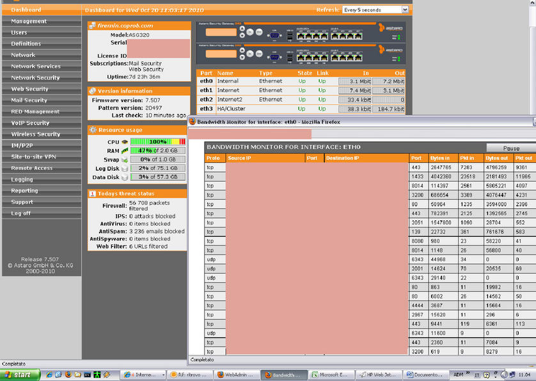
Task: Click the Windows Start button
Action: point(20,375)
